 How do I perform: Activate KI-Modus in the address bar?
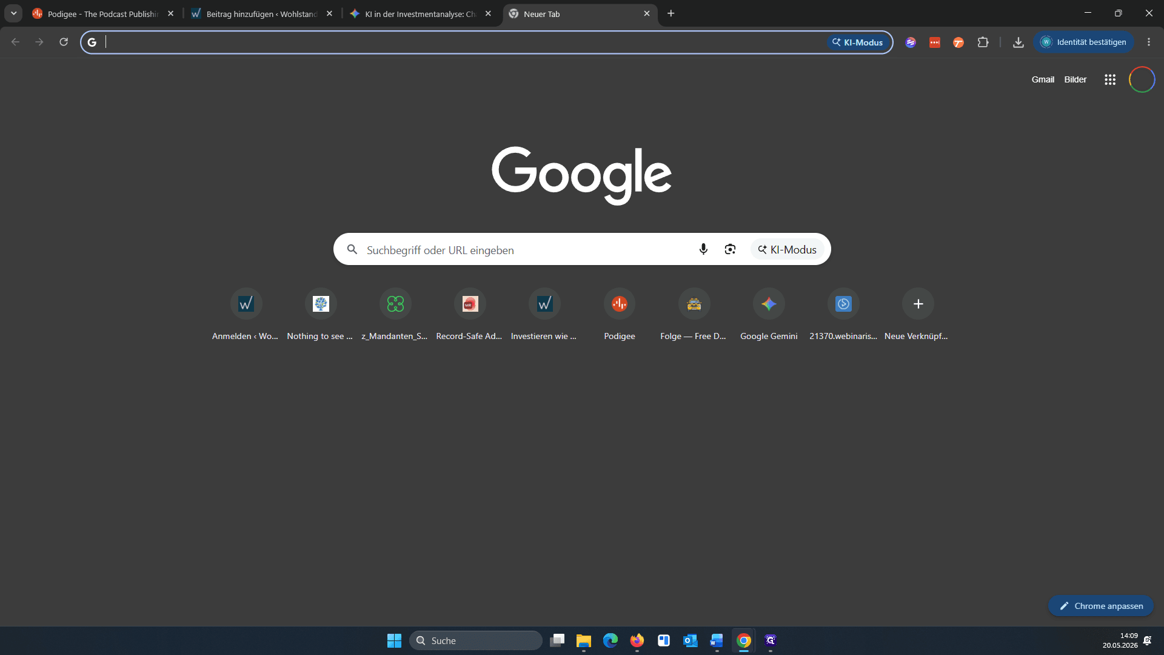pyautogui.click(x=858, y=42)
